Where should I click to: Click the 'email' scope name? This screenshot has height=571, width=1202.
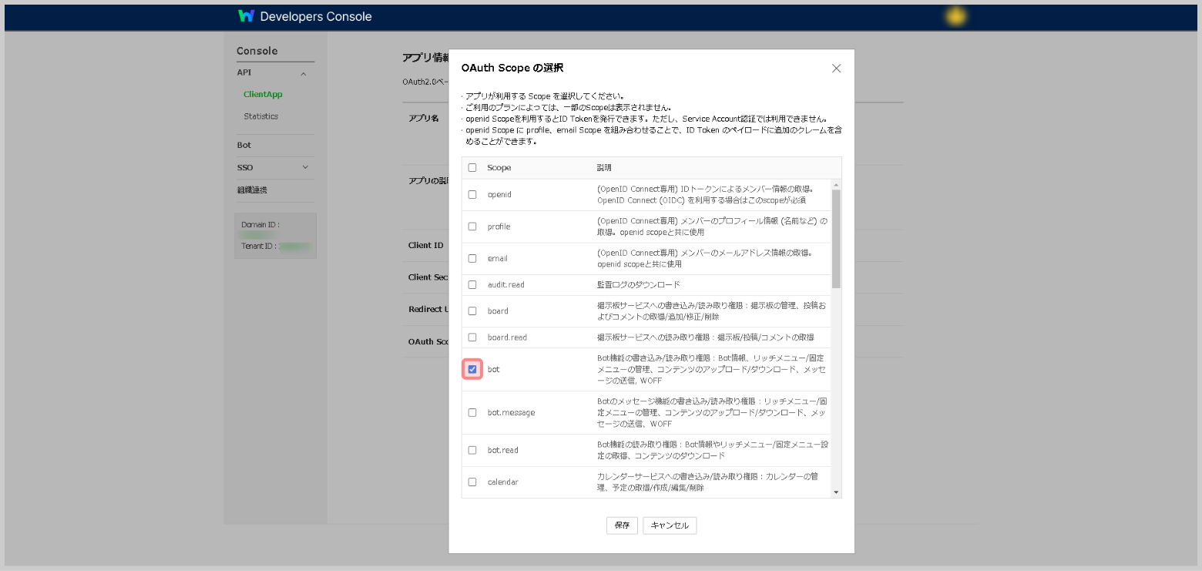[x=497, y=258]
